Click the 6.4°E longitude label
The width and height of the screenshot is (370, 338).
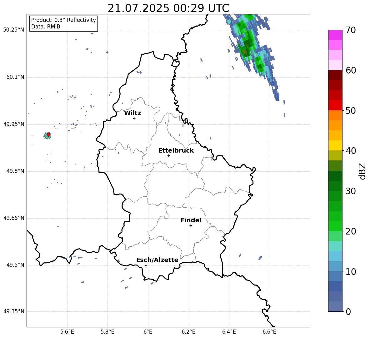tap(229, 332)
